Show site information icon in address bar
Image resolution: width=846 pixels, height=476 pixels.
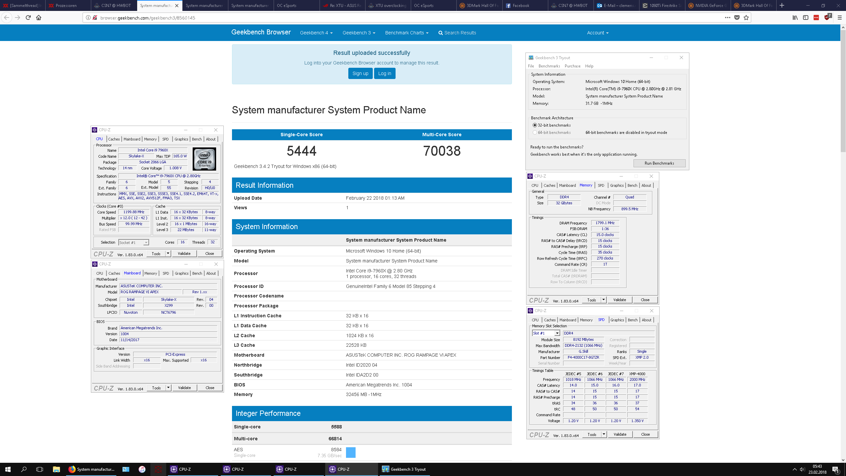coord(88,18)
